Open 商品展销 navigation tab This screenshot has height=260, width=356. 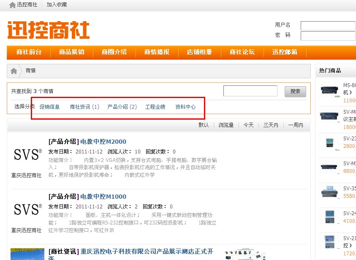[x=71, y=52]
